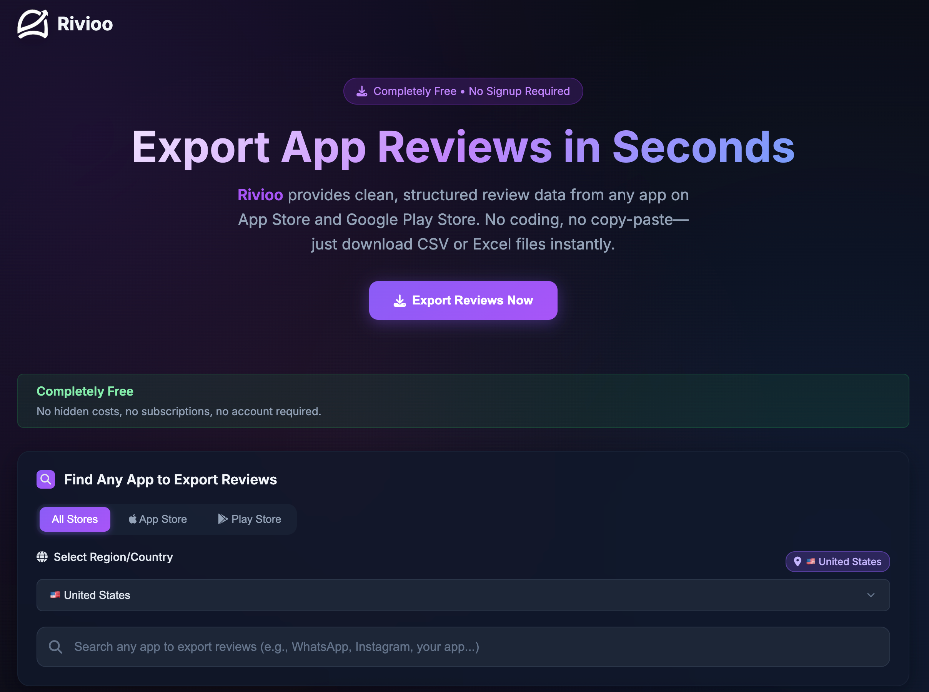Expand the region chevron arrow

point(871,595)
